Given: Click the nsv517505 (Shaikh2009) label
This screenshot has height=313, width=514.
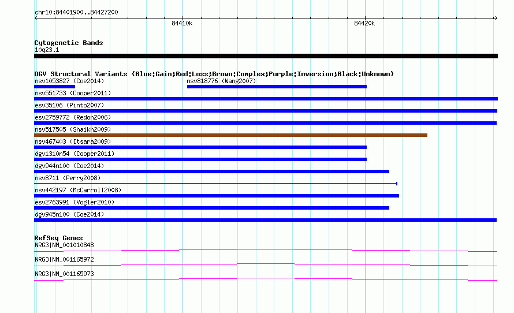Looking at the screenshot, I should click(73, 129).
